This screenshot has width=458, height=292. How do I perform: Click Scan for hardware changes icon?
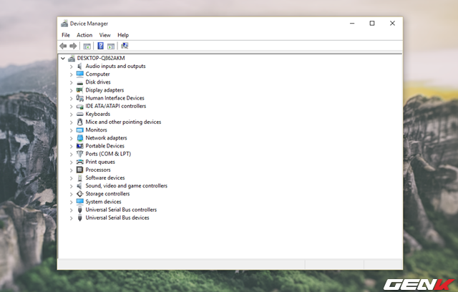click(x=125, y=46)
